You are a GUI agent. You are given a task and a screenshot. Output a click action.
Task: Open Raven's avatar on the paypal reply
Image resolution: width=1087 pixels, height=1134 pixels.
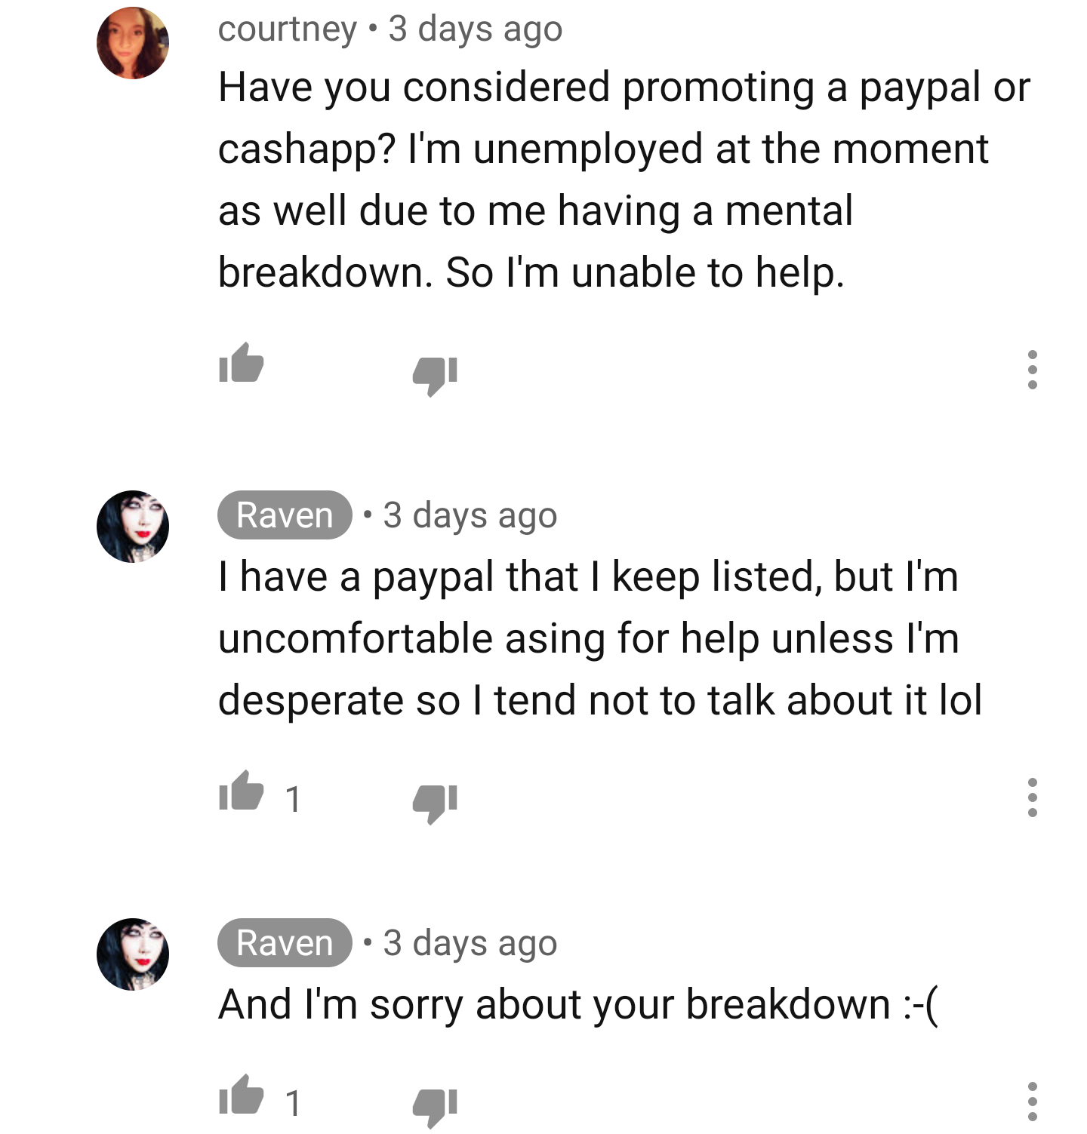(x=133, y=527)
